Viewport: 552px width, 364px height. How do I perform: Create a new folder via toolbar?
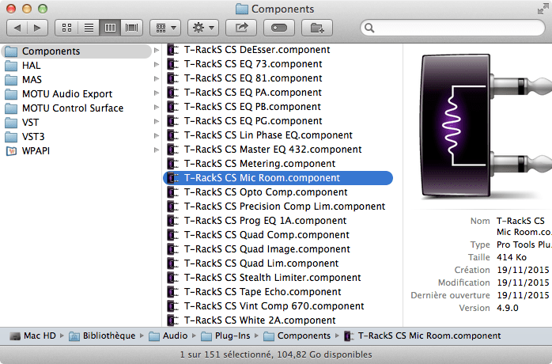coord(318,28)
